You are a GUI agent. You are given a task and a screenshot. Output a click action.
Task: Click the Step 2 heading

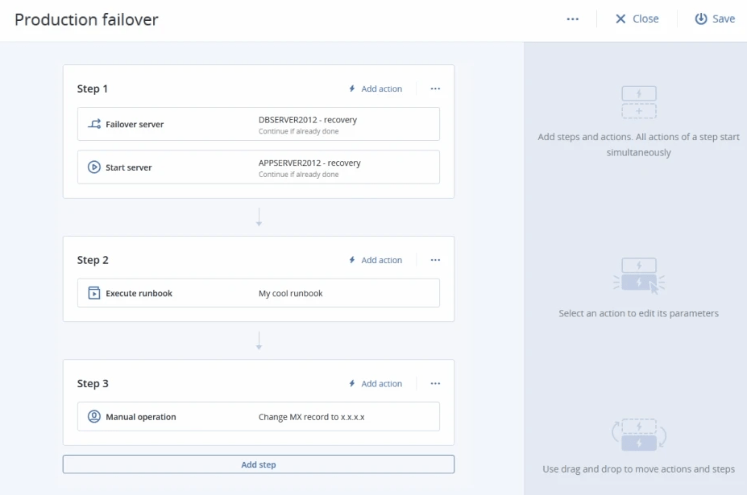[x=93, y=261]
